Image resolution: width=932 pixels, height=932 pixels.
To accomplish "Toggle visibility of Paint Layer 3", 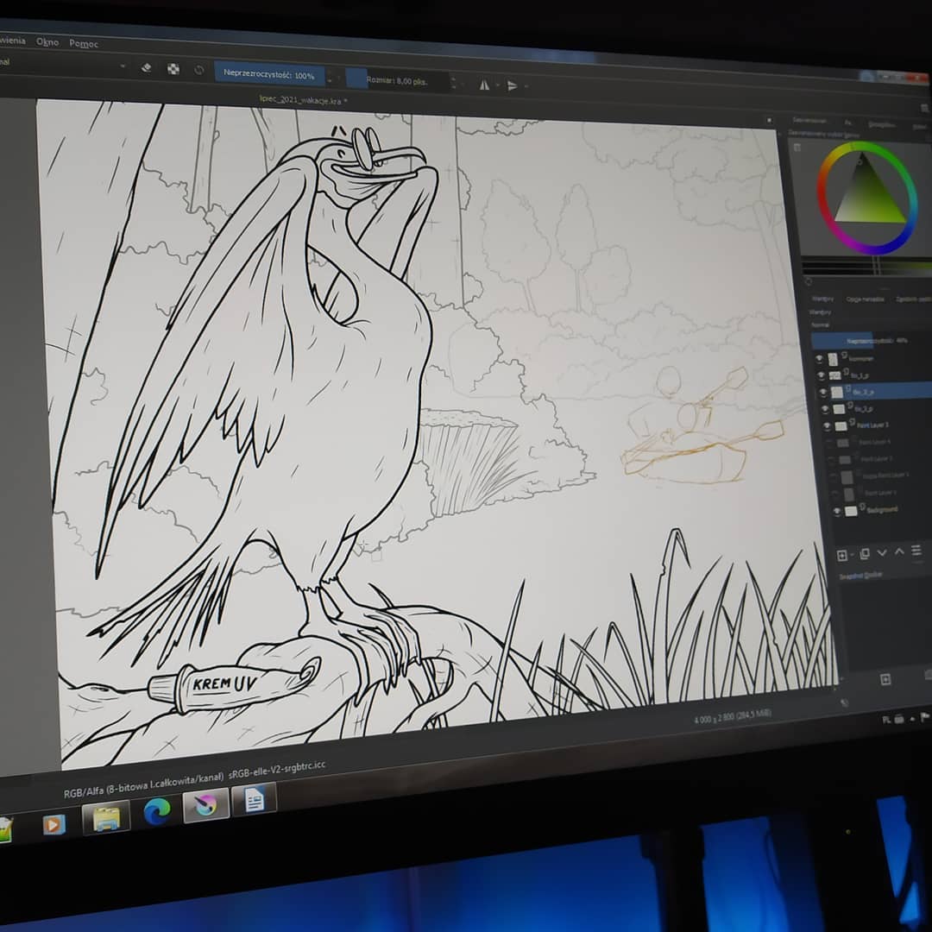I will pyautogui.click(x=825, y=426).
